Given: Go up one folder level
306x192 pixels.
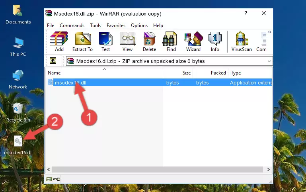Looking at the screenshot, I should (x=53, y=61).
